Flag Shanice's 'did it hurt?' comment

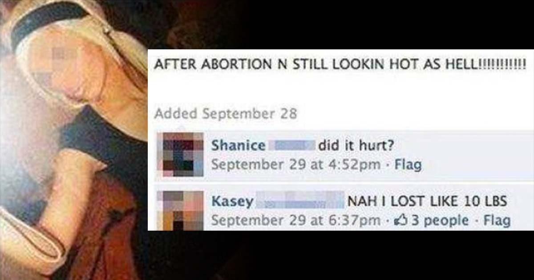click(408, 165)
